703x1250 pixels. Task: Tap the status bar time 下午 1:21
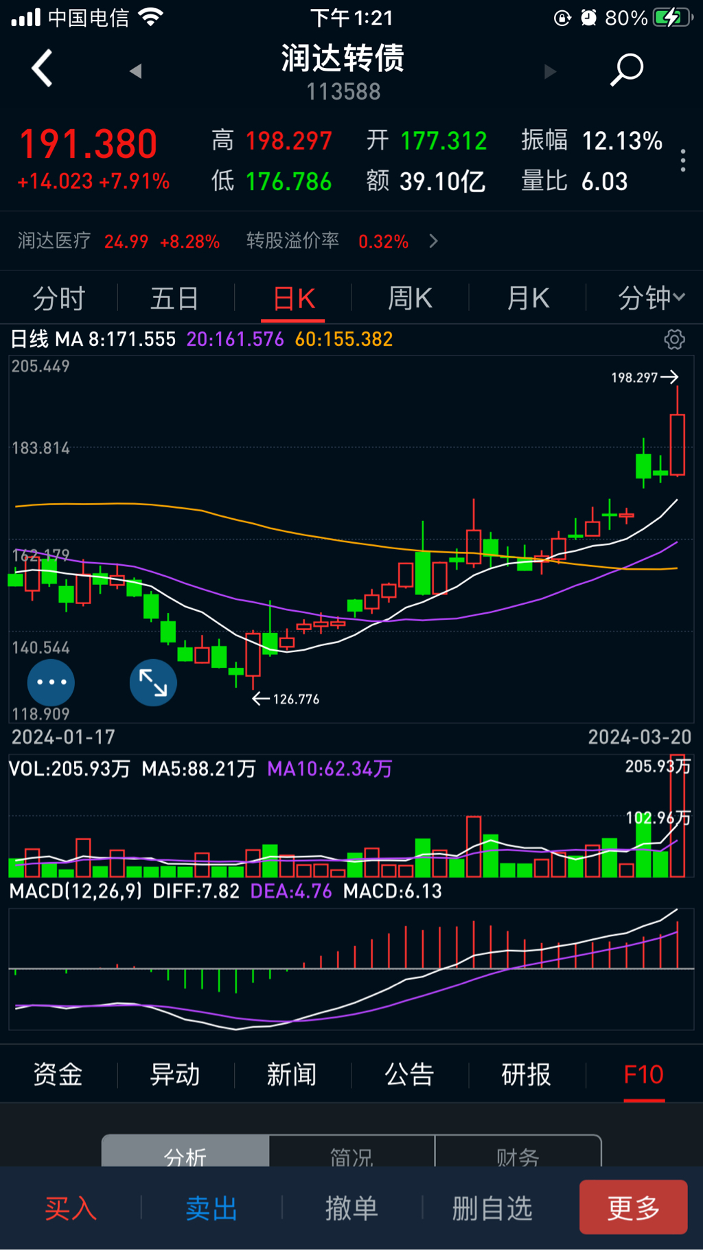(351, 18)
